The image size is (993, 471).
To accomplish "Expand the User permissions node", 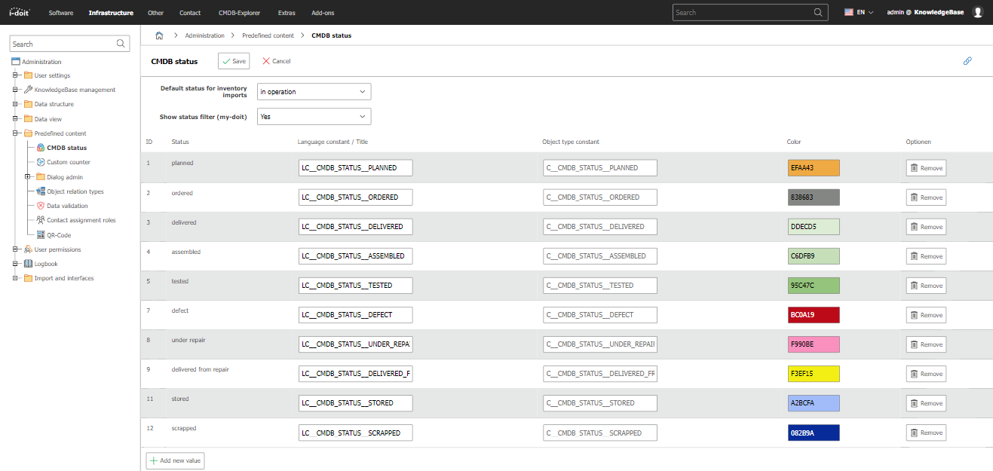I will click(15, 249).
